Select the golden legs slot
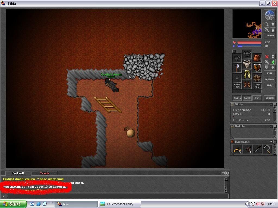The width and height of the screenshot is (278, 208). coord(247,74)
